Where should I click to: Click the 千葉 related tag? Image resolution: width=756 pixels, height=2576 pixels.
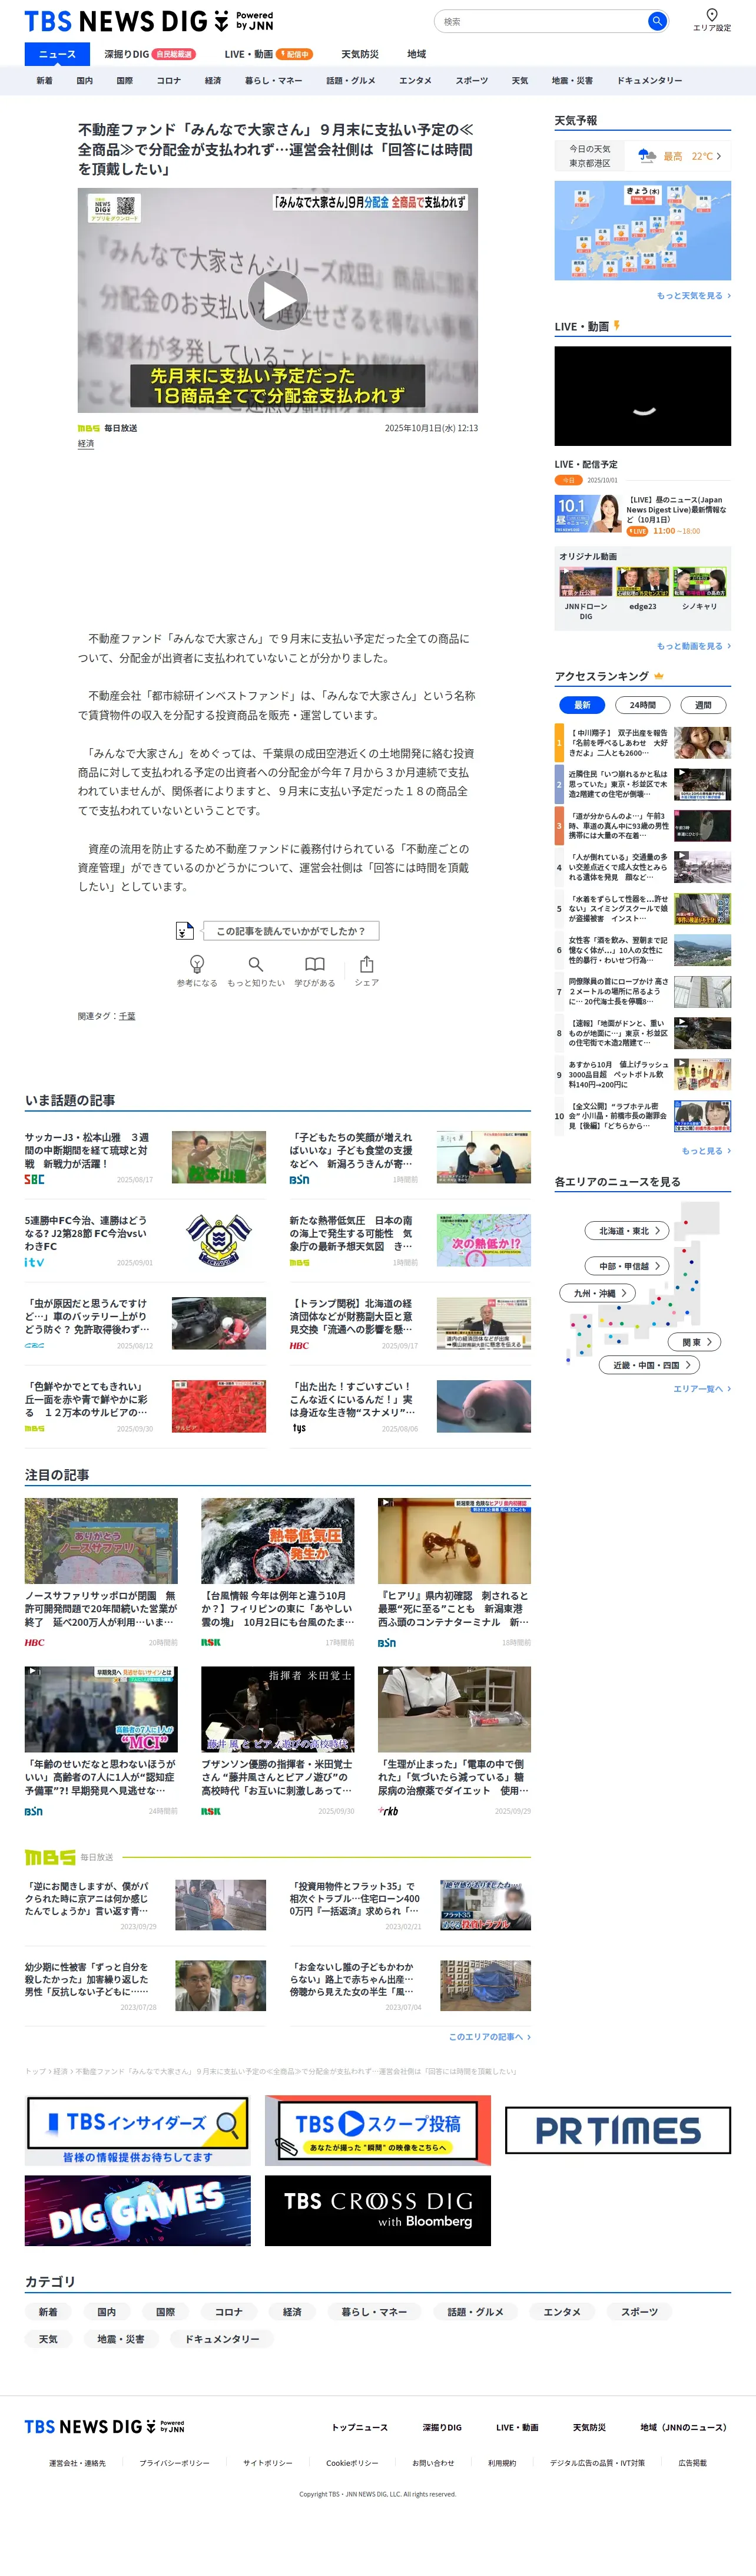[127, 1016]
